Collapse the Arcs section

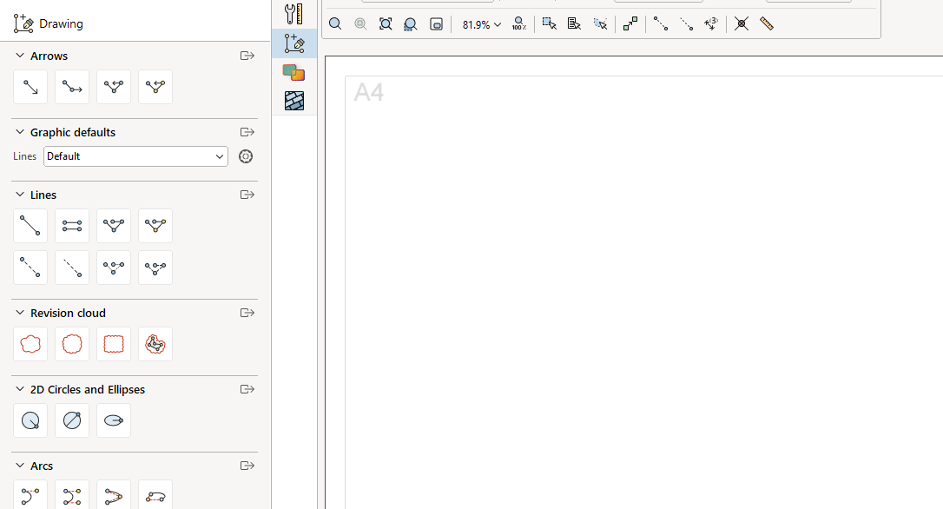pyautogui.click(x=20, y=466)
